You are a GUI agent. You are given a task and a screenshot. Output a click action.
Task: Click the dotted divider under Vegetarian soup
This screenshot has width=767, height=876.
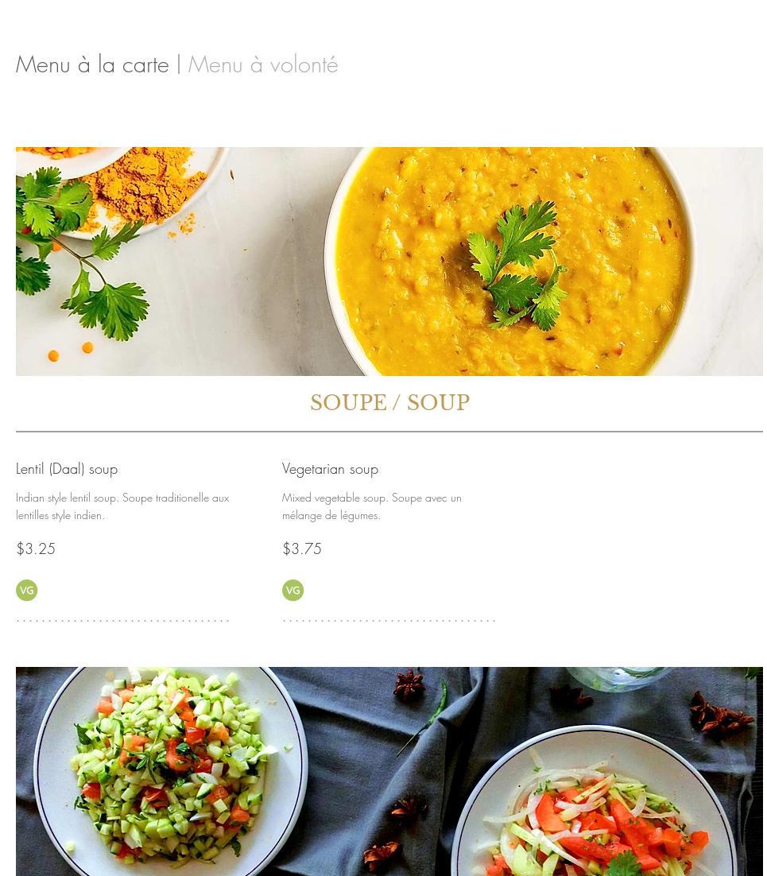pyautogui.click(x=389, y=621)
